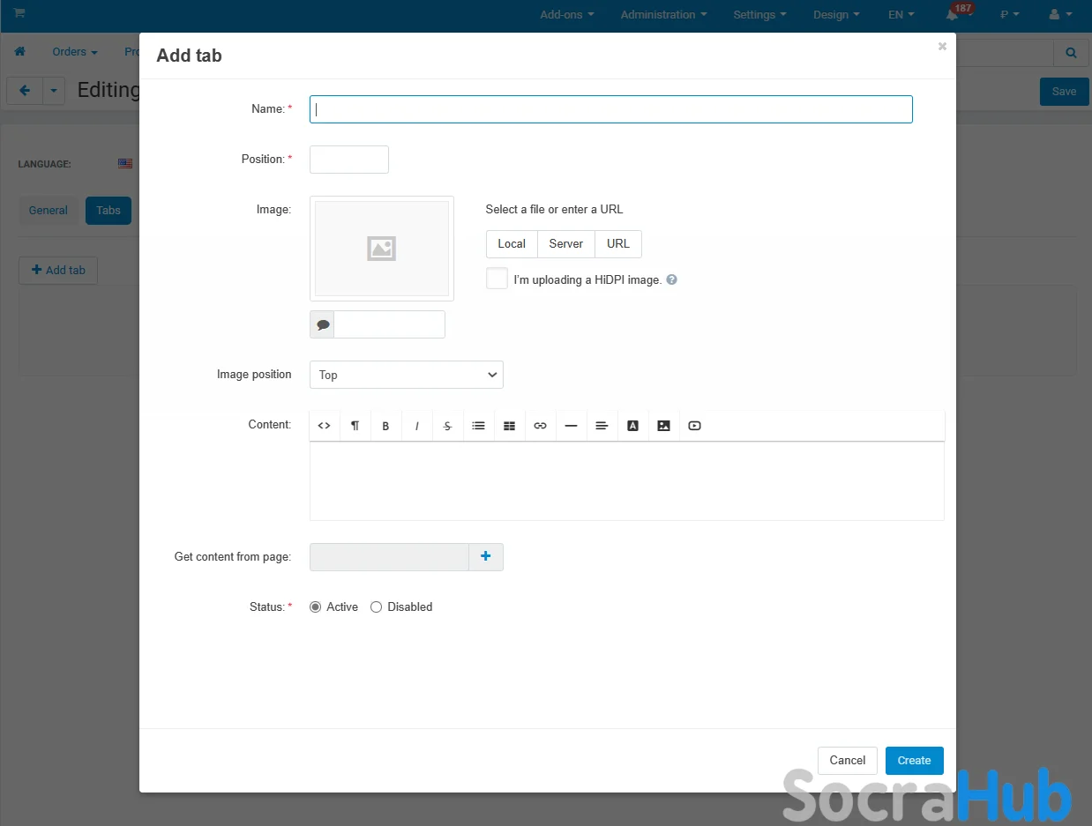Screen dimensions: 1092x826
Task: Insert an image in content editor
Action: [x=663, y=426]
